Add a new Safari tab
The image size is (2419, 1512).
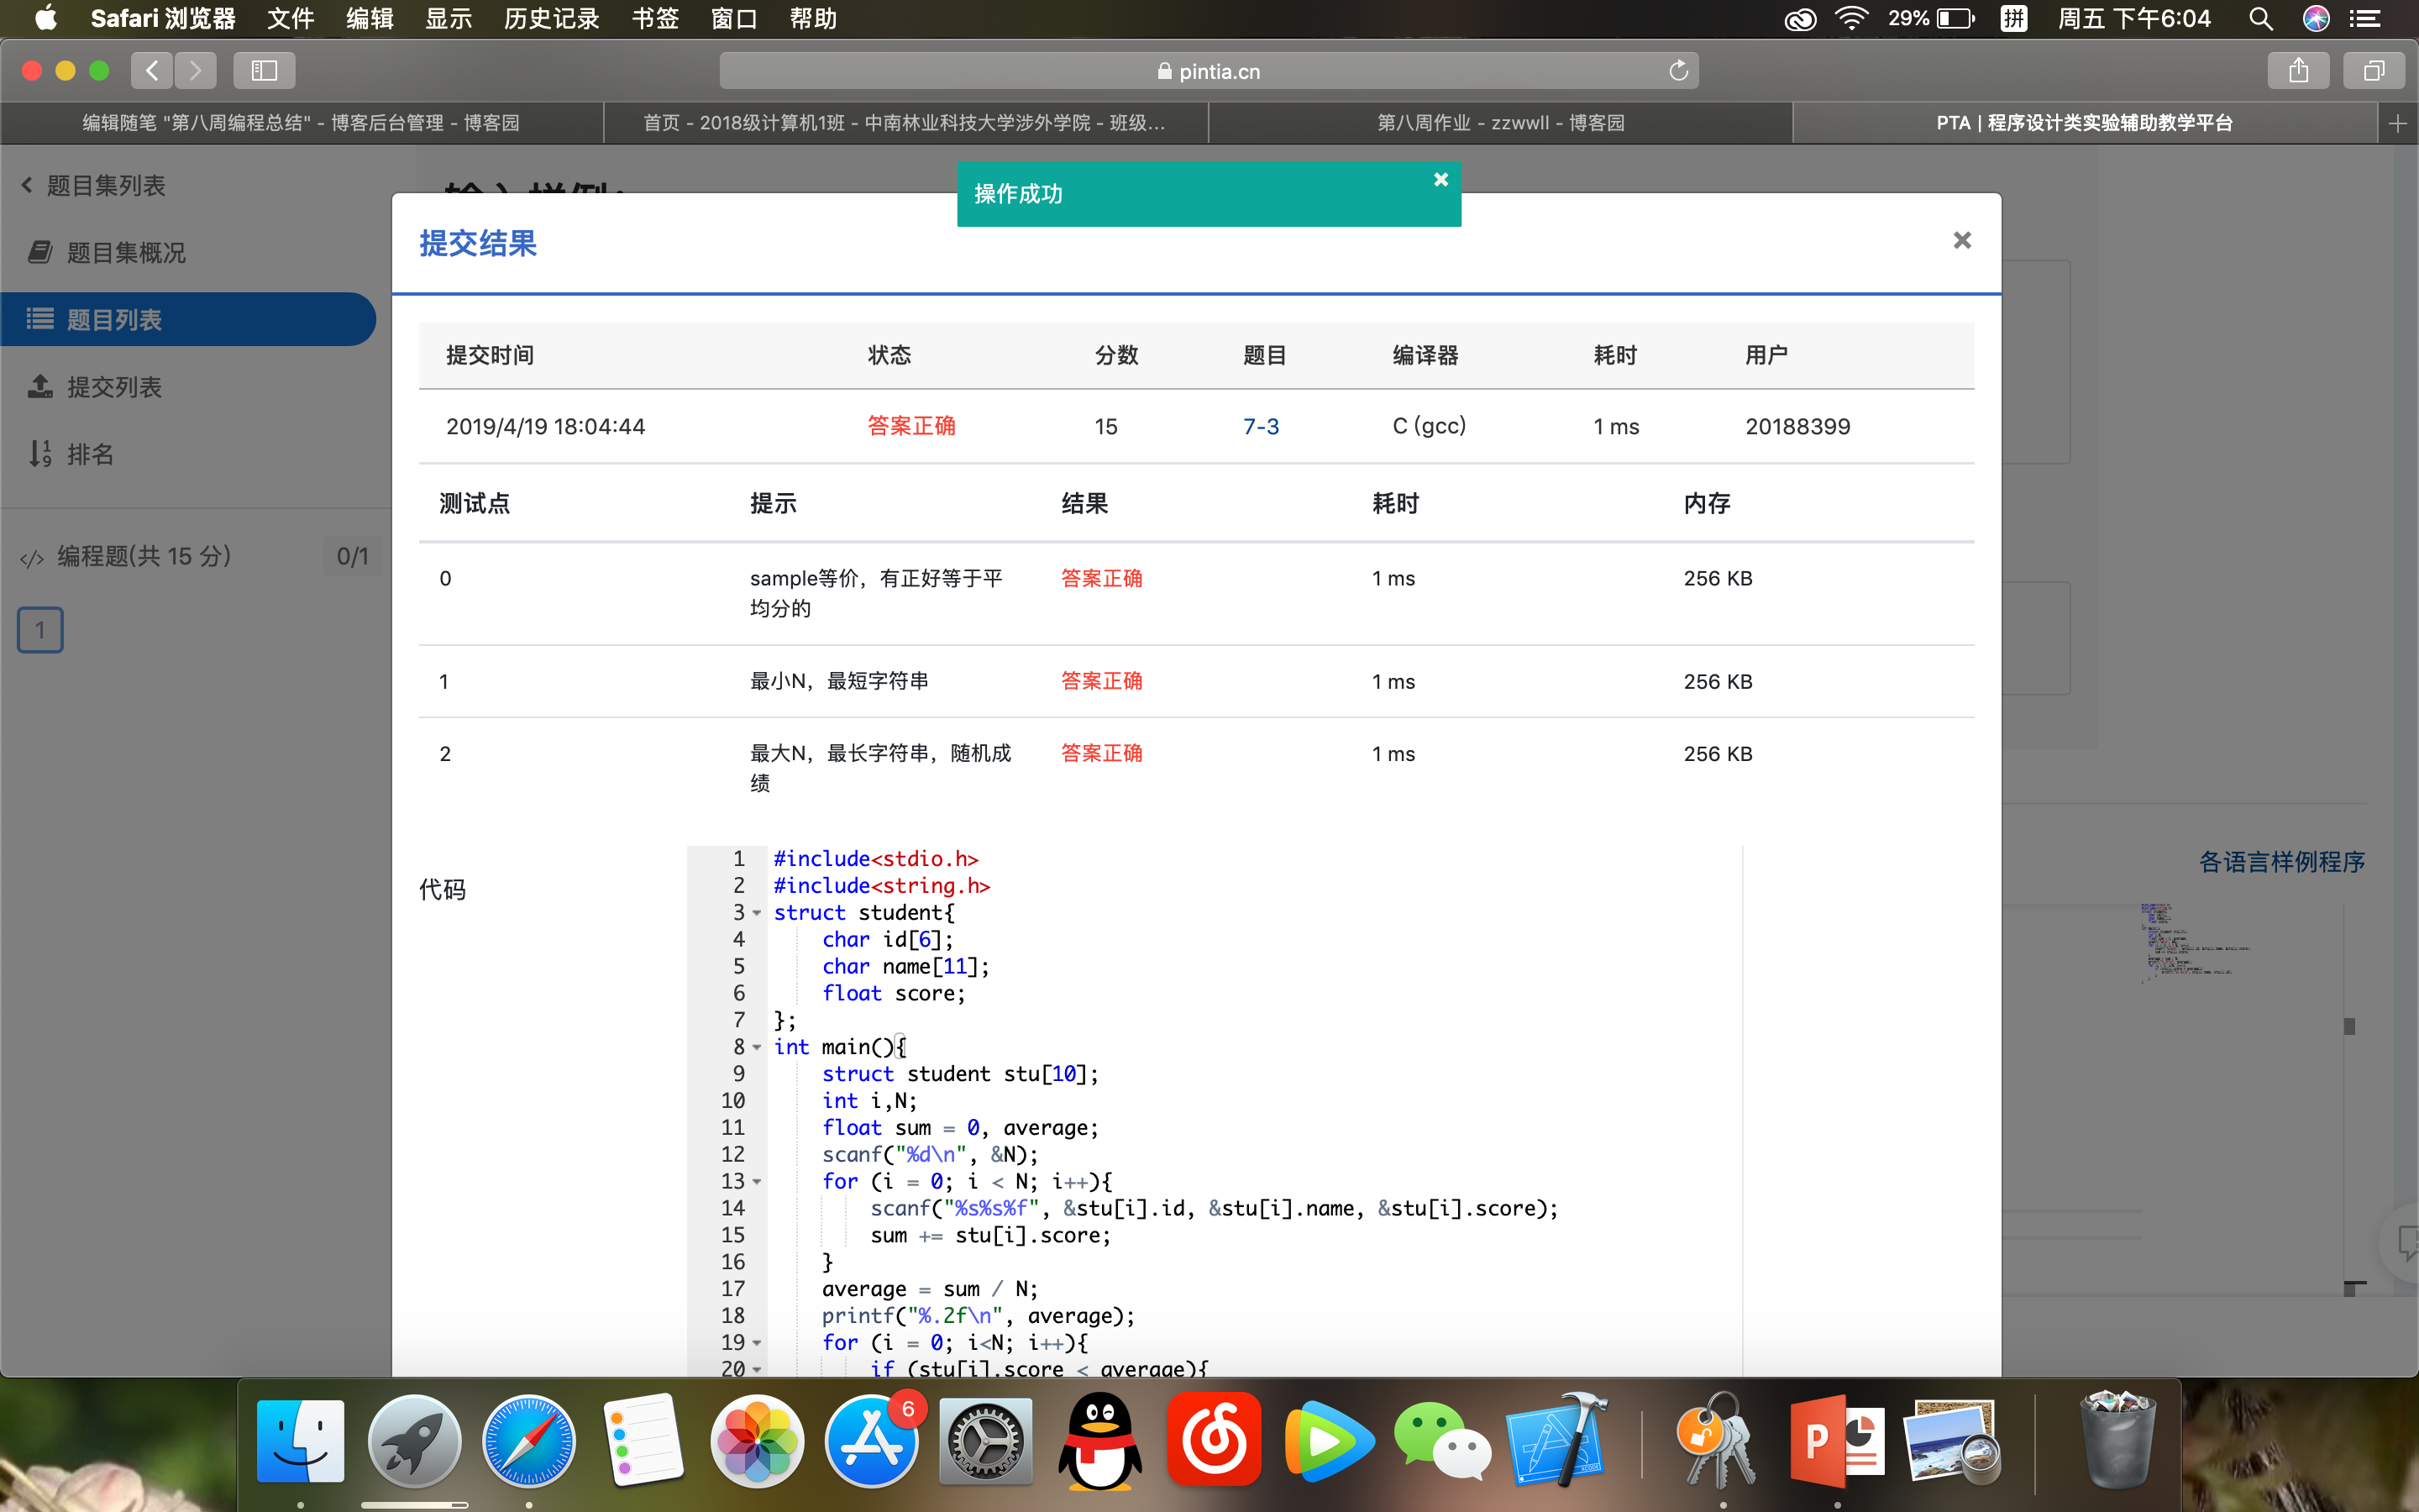[x=2397, y=123]
